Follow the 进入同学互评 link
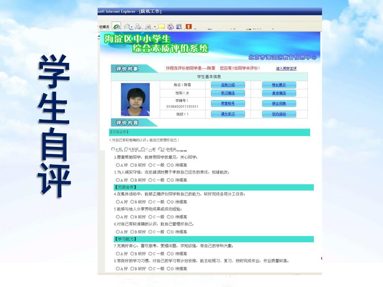The width and height of the screenshot is (383, 287). (286, 69)
